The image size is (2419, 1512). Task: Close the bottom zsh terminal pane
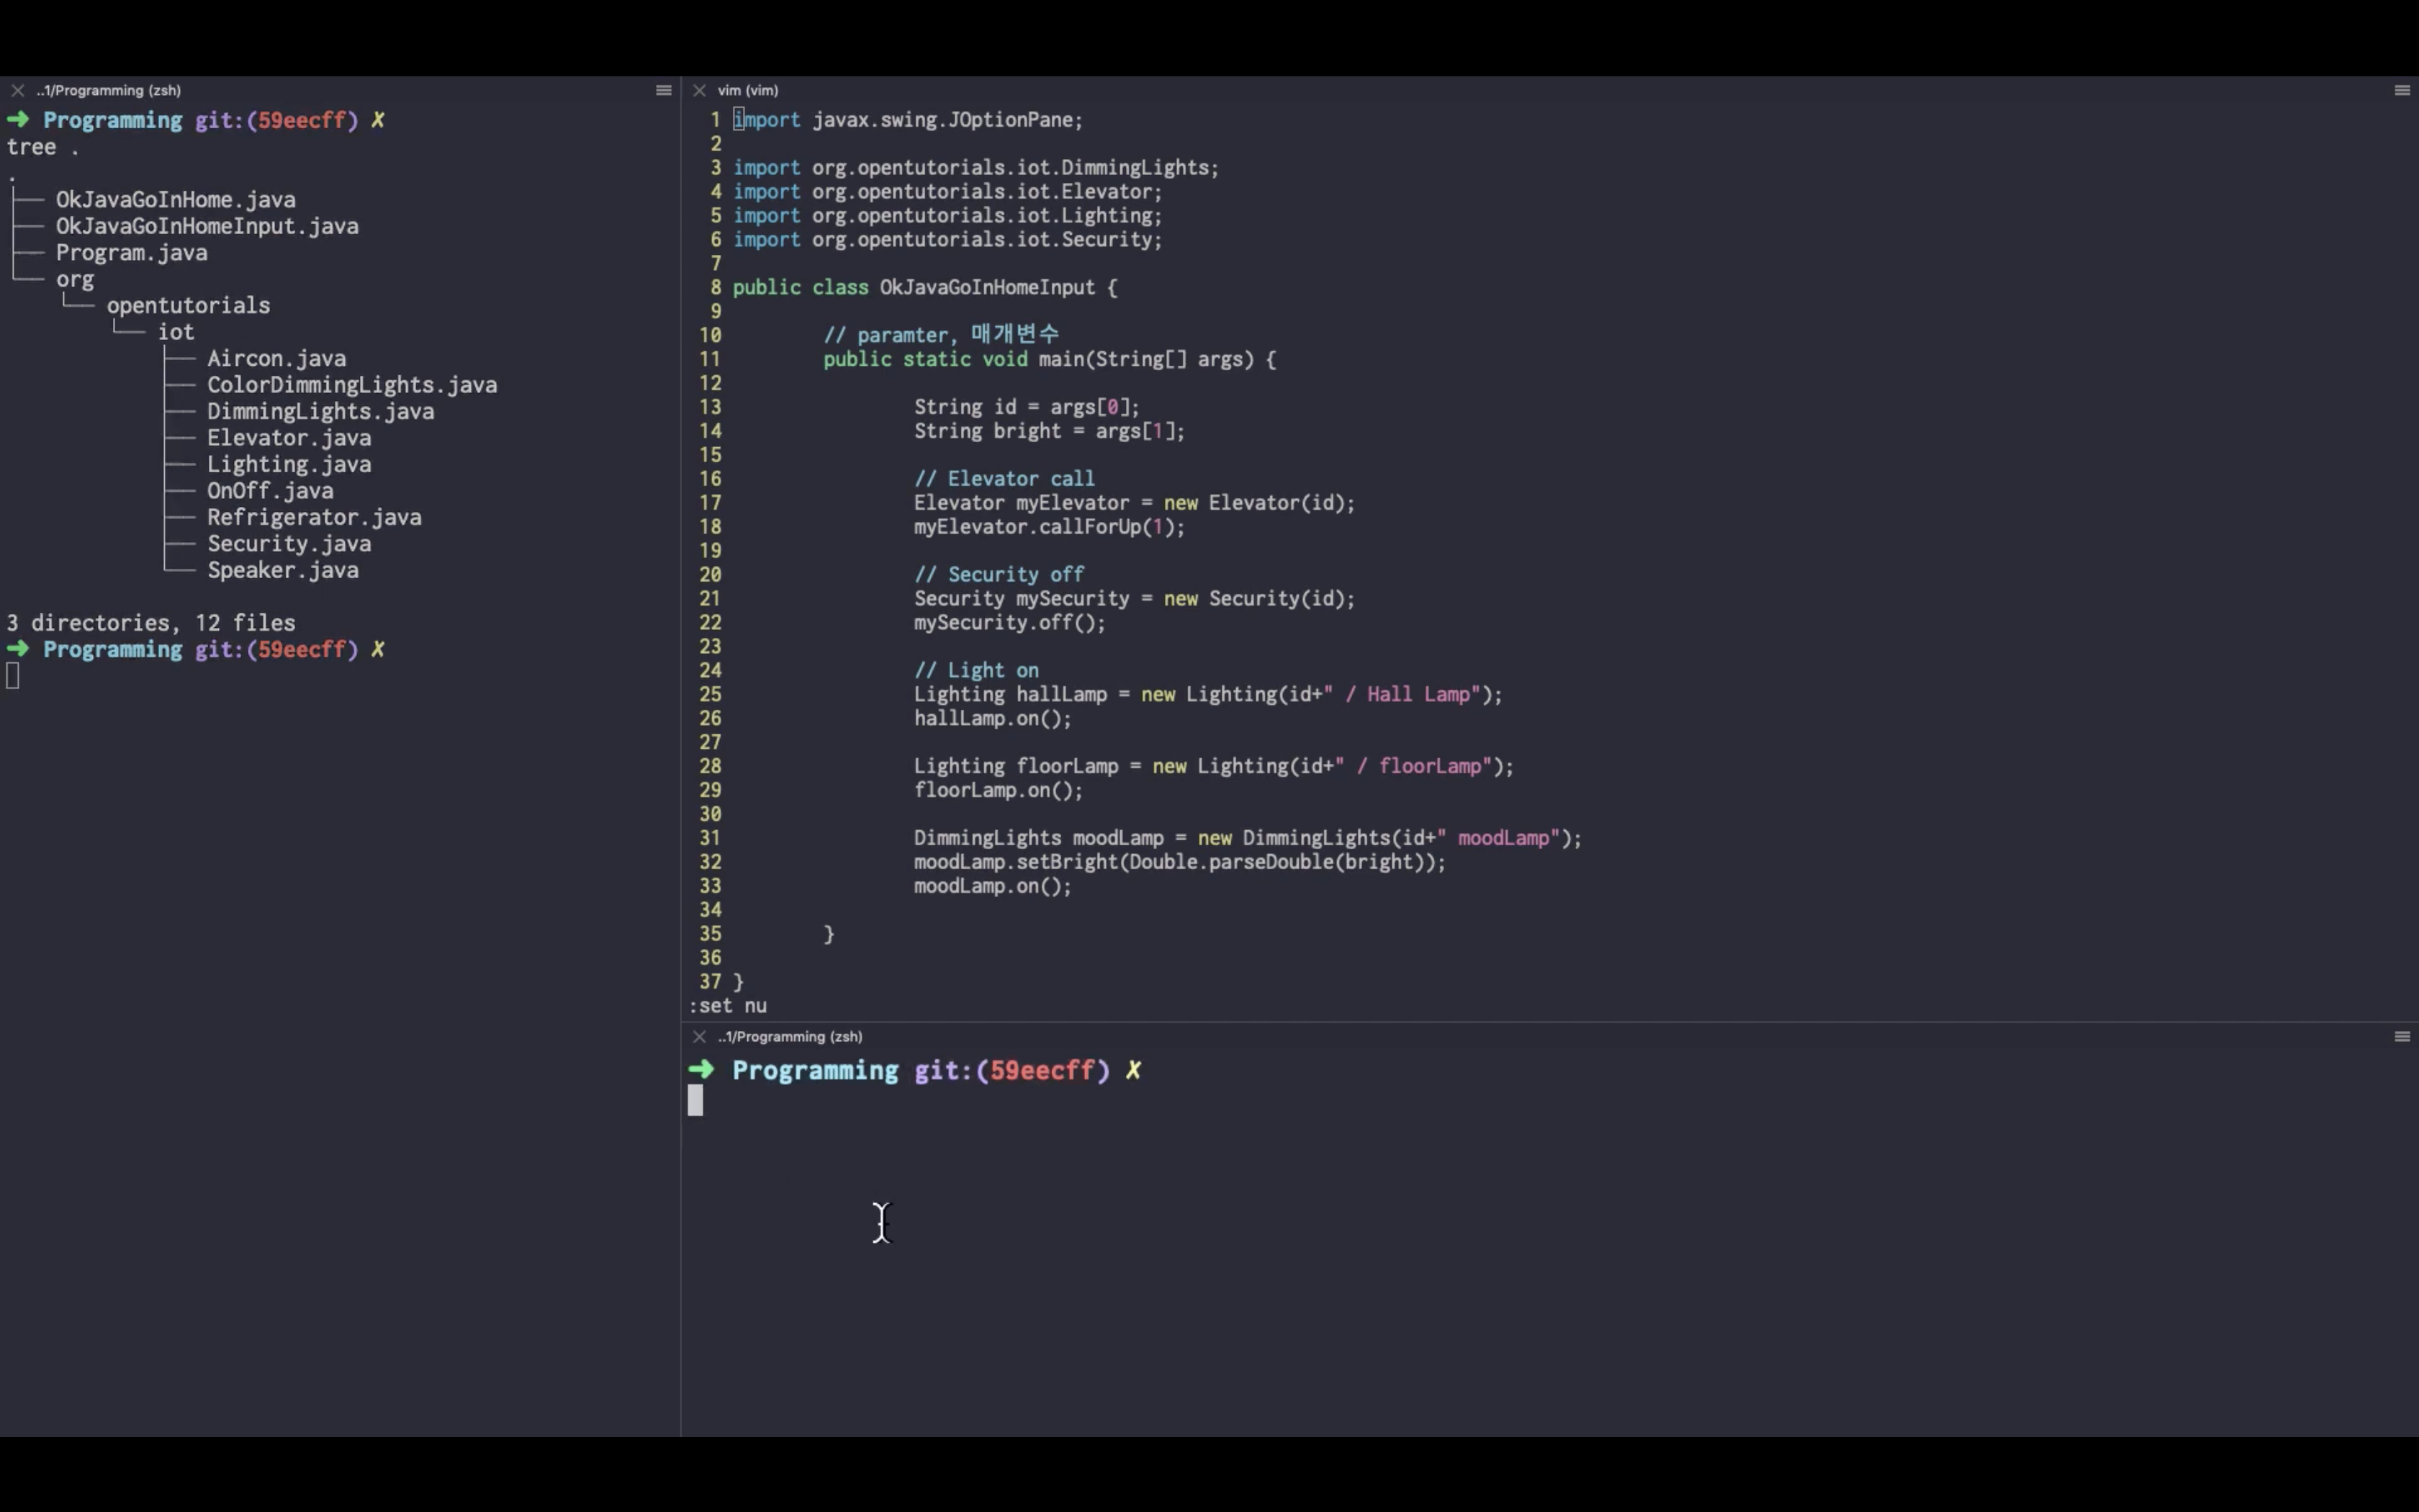tap(699, 1036)
